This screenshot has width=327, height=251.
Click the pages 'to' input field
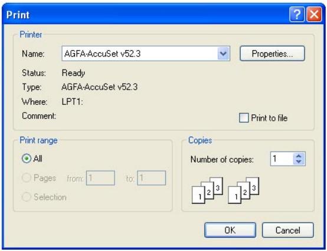[152, 178]
